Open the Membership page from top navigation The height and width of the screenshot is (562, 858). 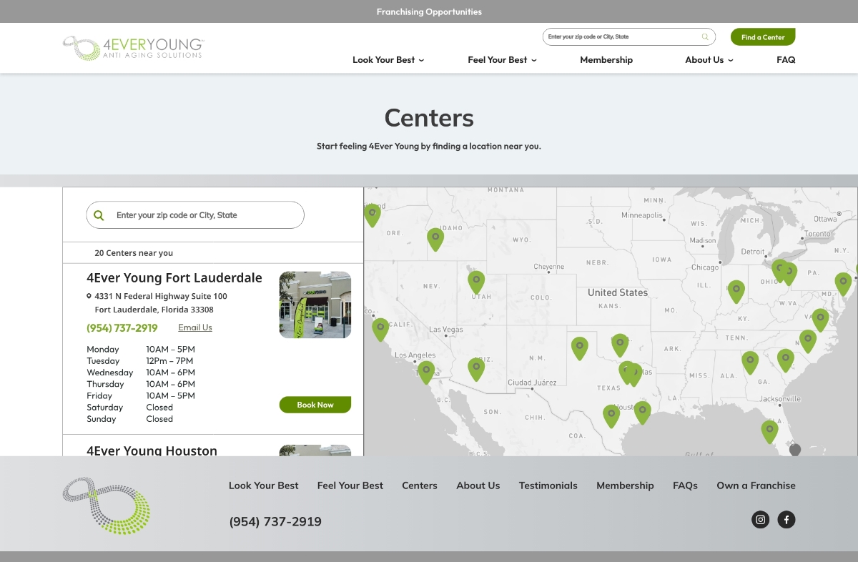click(606, 60)
